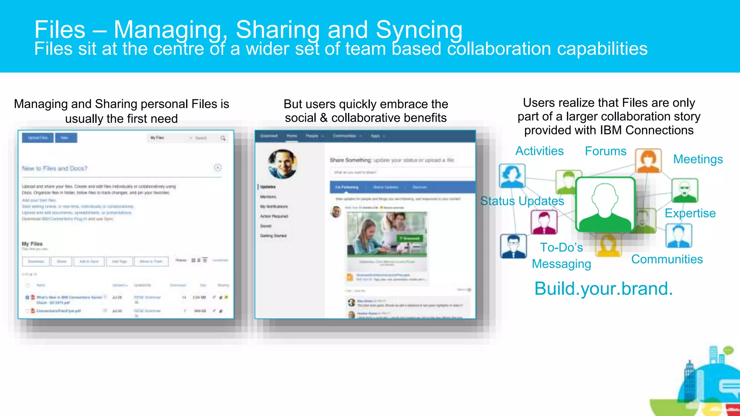Open the What's New in IBM Connections file link
Screen dimensions: 740x416
tap(69, 300)
